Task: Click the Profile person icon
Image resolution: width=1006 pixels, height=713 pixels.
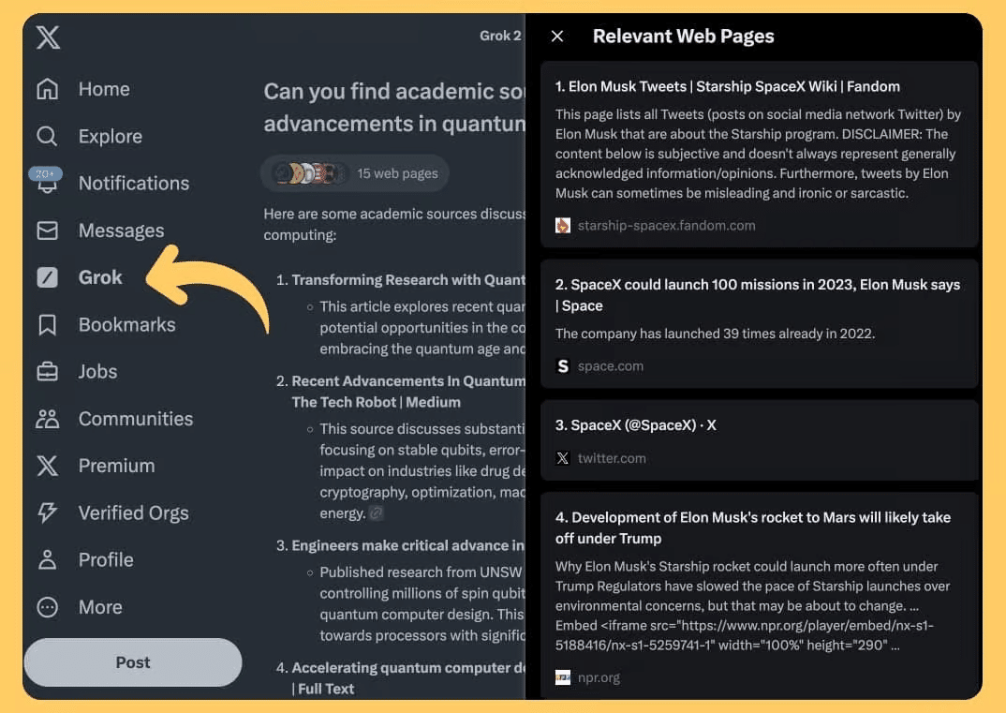Action: tap(48, 559)
